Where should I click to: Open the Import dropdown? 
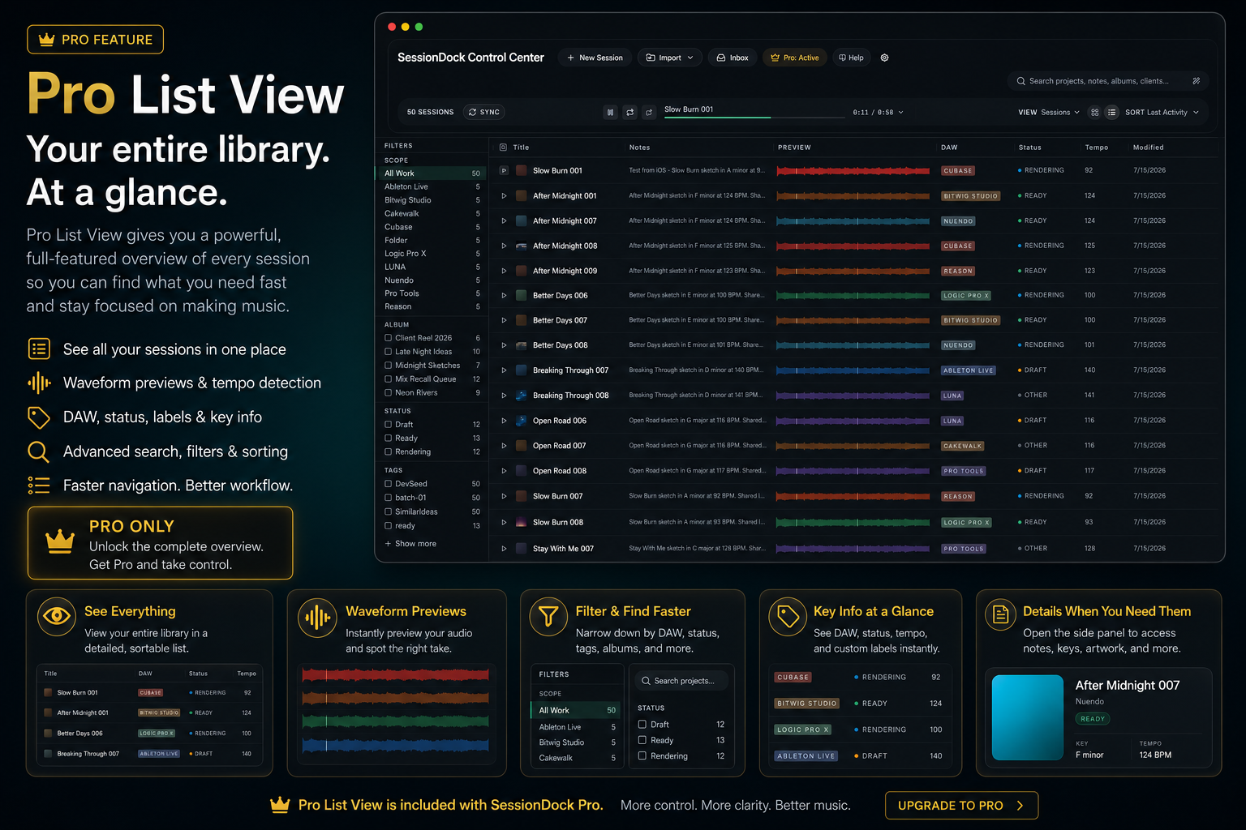670,58
